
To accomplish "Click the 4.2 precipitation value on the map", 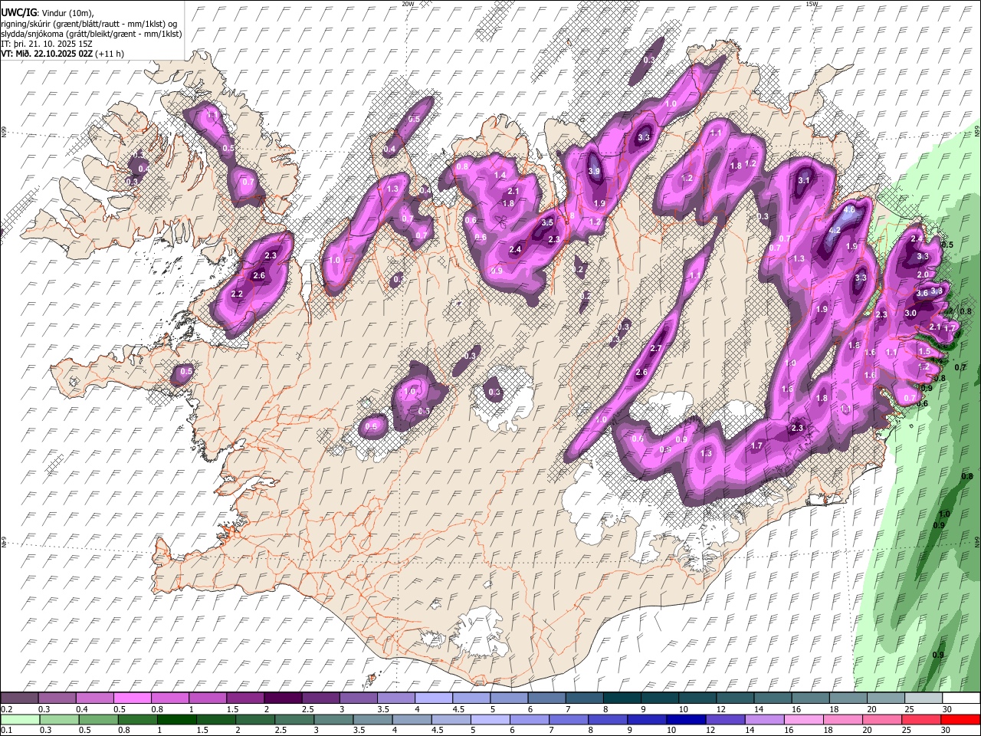I will pos(835,230).
